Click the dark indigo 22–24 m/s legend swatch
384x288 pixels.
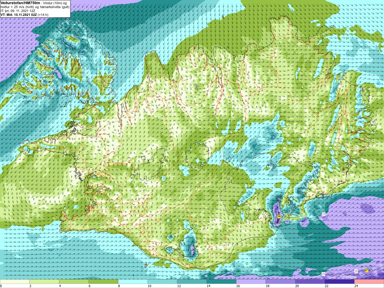340,282
